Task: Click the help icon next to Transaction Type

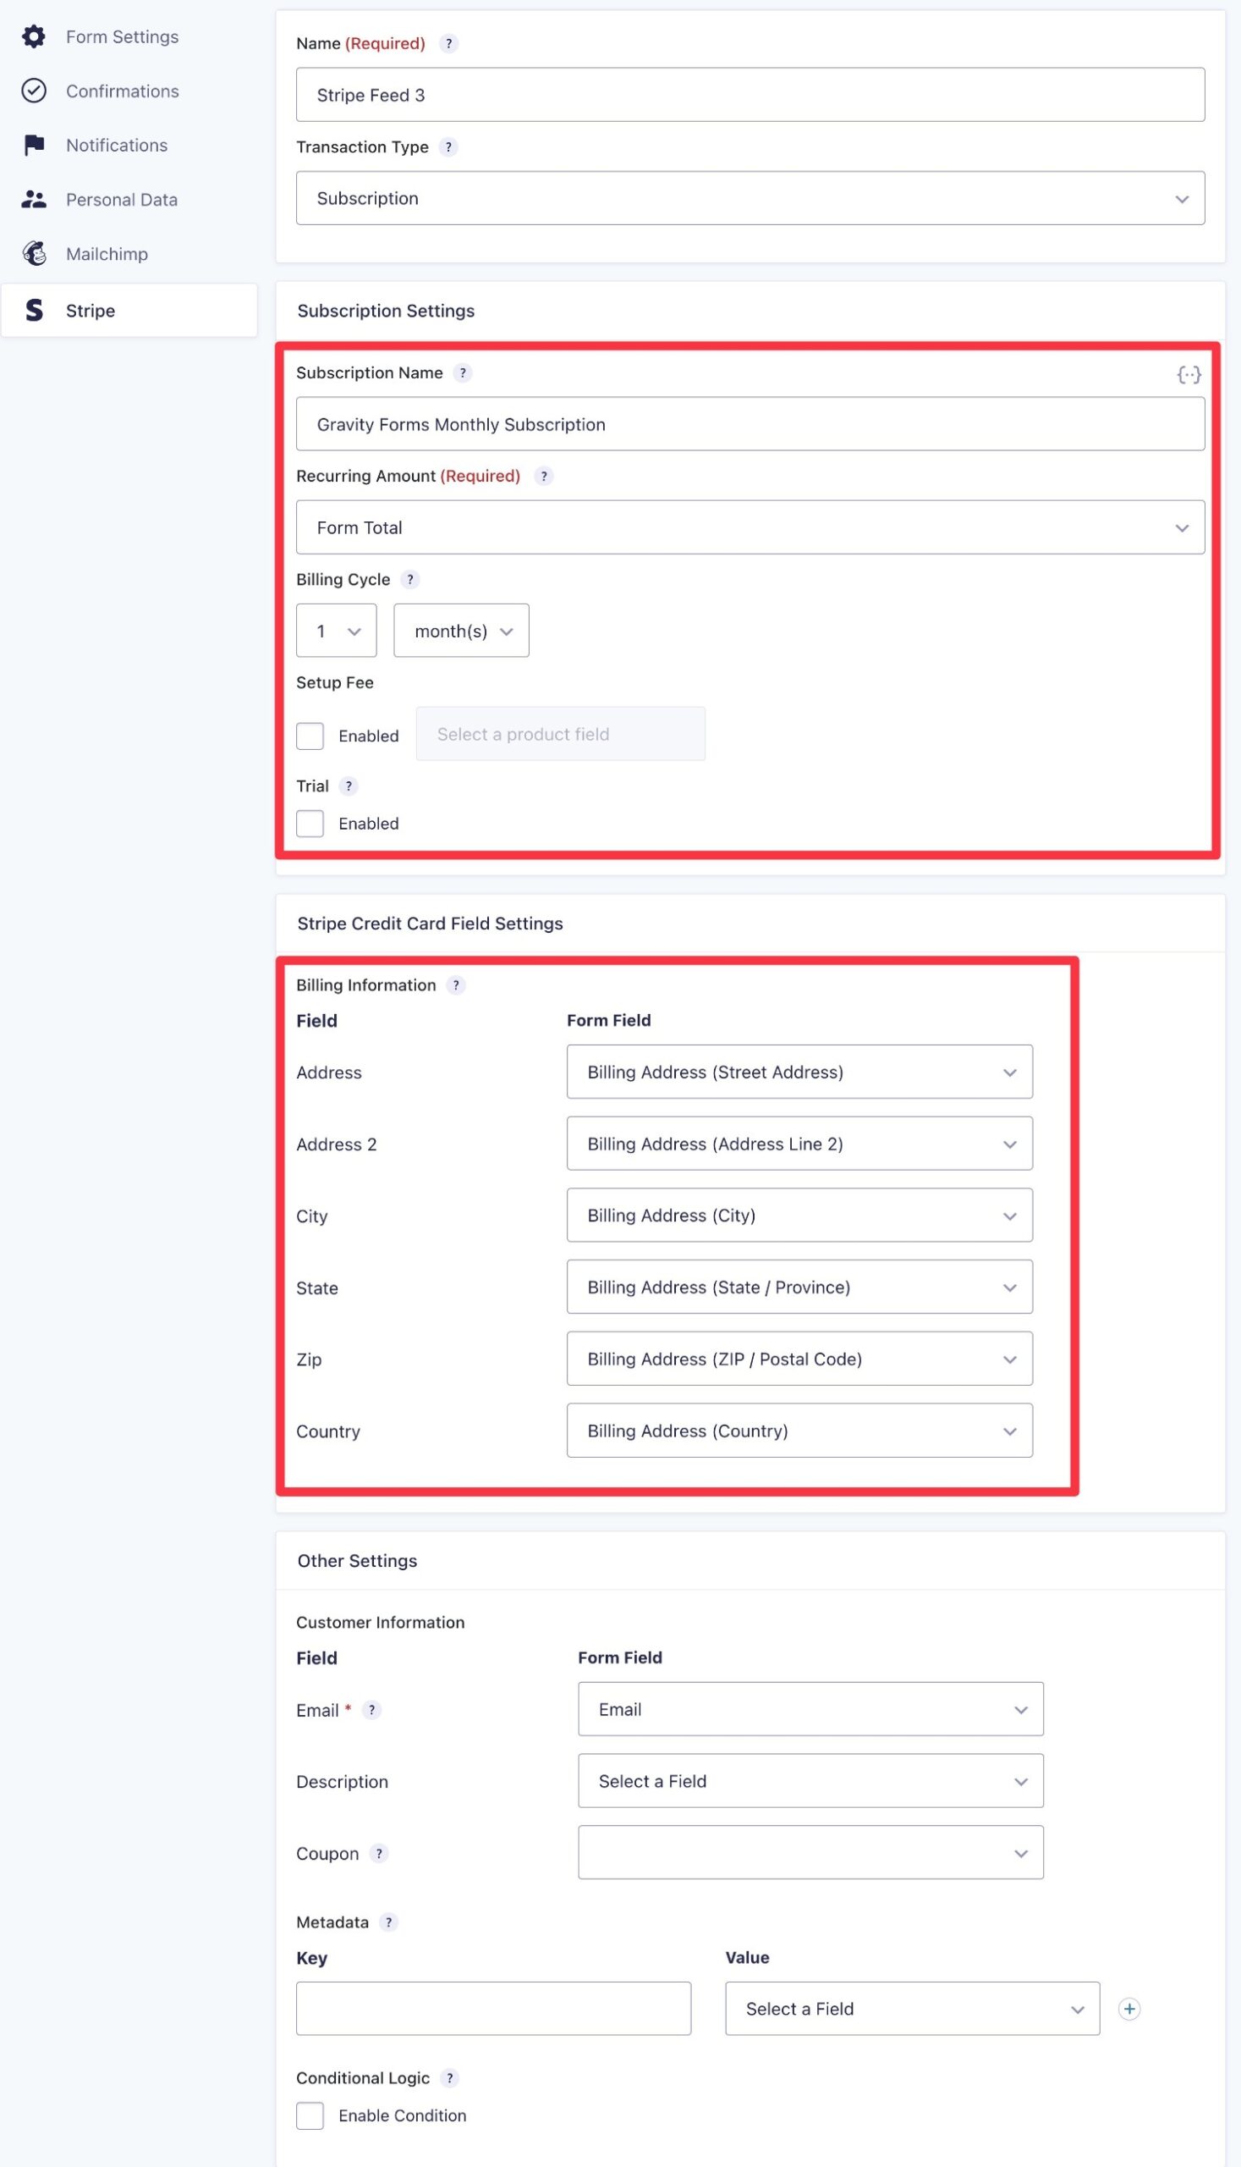Action: click(449, 146)
